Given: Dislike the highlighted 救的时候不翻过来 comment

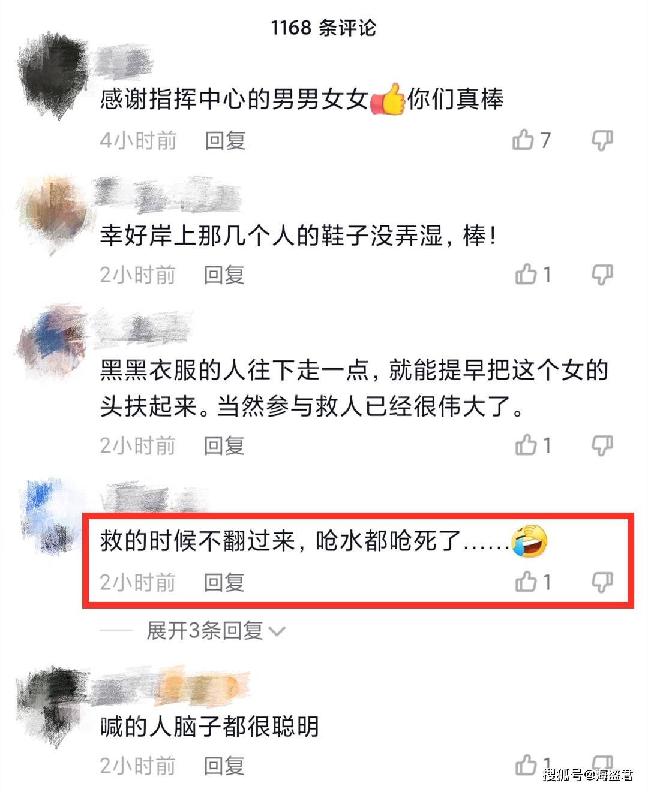Looking at the screenshot, I should [602, 582].
